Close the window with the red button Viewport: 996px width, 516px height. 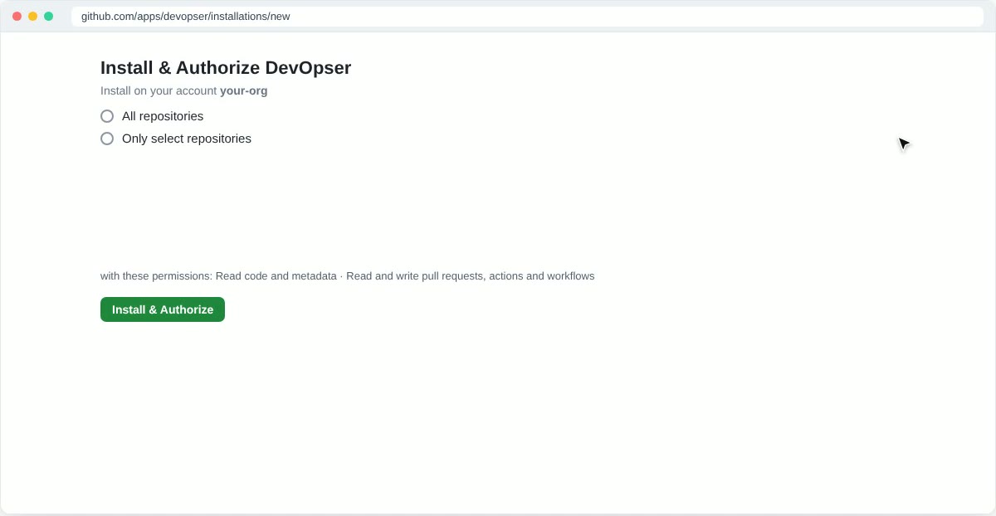pyautogui.click(x=17, y=17)
